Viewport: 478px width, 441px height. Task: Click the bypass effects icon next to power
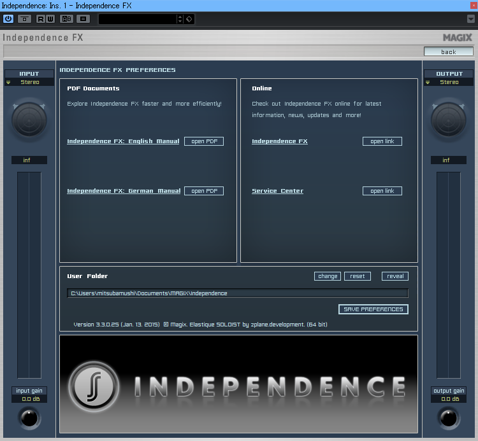[24, 19]
